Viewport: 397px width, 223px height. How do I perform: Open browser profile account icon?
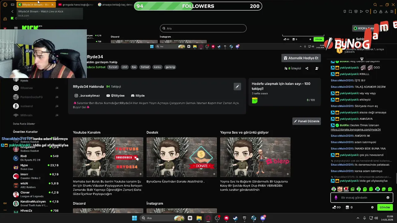tap(381, 11)
